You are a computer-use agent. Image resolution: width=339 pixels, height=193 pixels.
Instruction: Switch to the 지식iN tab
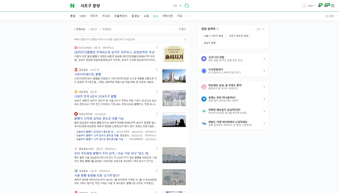coord(106,16)
